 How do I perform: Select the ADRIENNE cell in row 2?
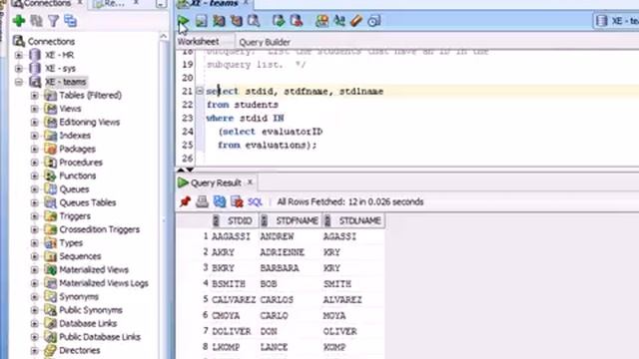click(282, 252)
